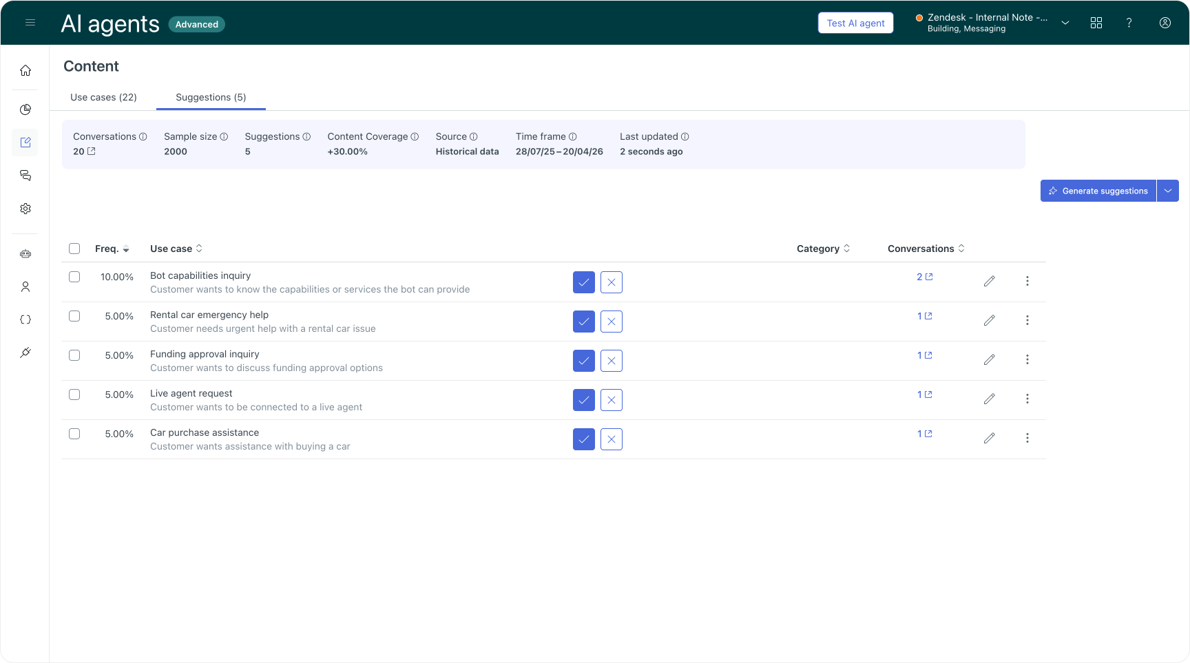Open the hamburger navigation menu
This screenshot has height=663, width=1190.
pos(30,23)
